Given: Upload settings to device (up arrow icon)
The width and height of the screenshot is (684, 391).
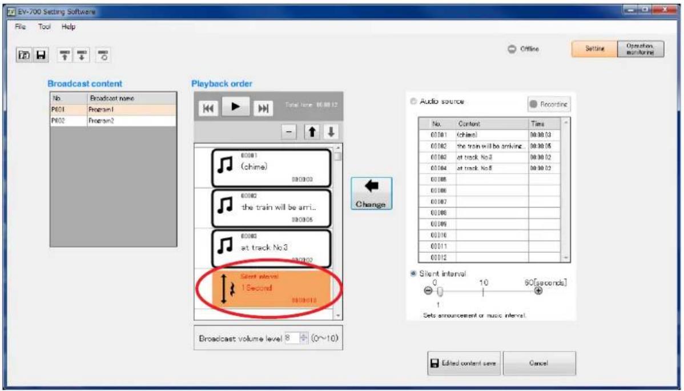Looking at the screenshot, I should pyautogui.click(x=65, y=55).
